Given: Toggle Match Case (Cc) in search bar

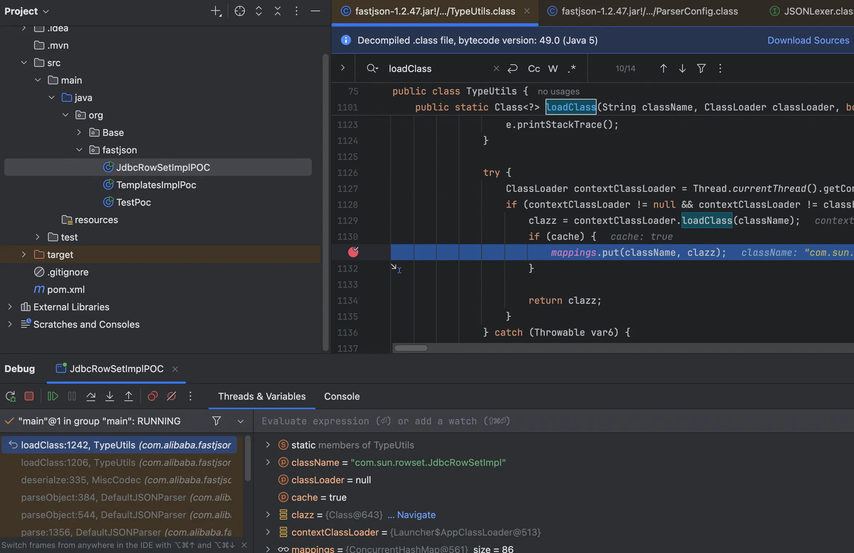Looking at the screenshot, I should [534, 69].
